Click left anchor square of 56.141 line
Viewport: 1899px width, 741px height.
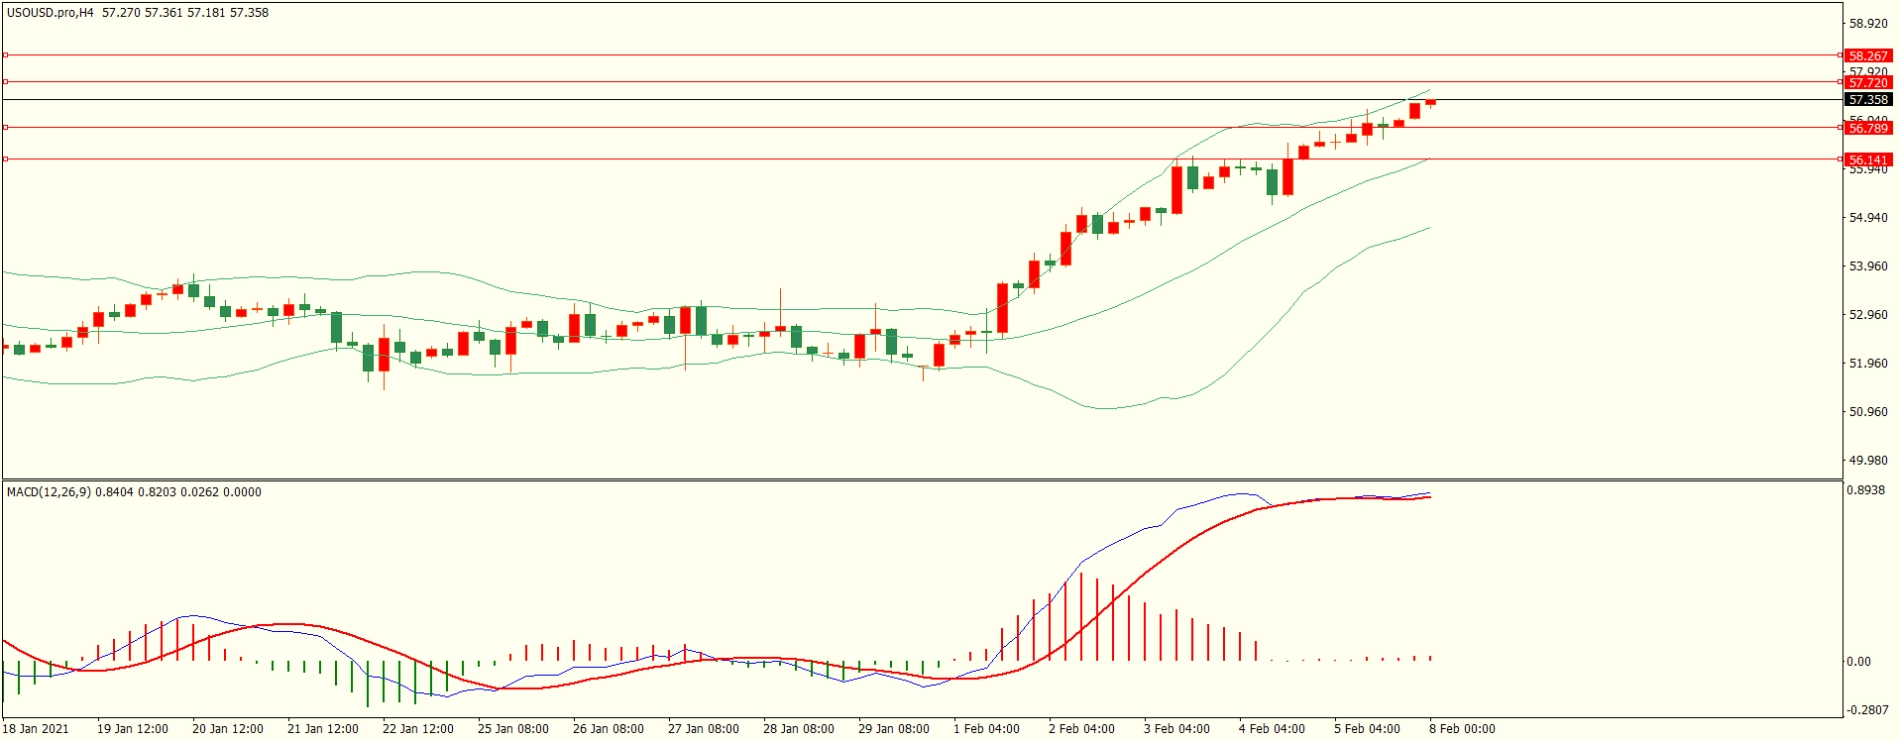5,159
